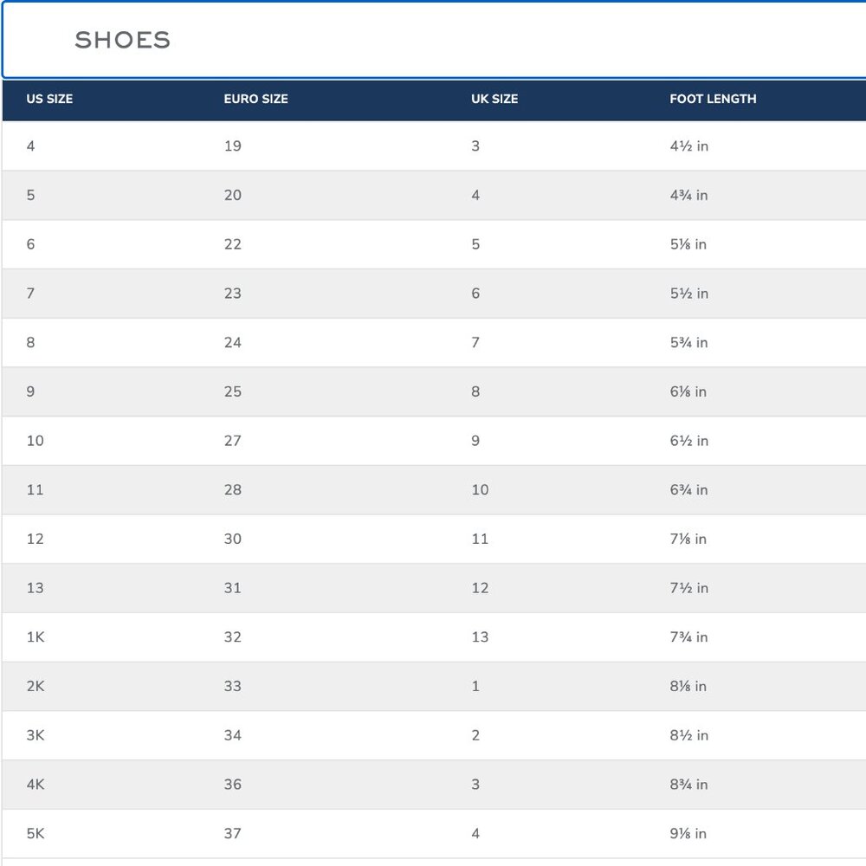This screenshot has height=866, width=866.
Task: Select the US size 10 cell
Action: click(x=35, y=441)
